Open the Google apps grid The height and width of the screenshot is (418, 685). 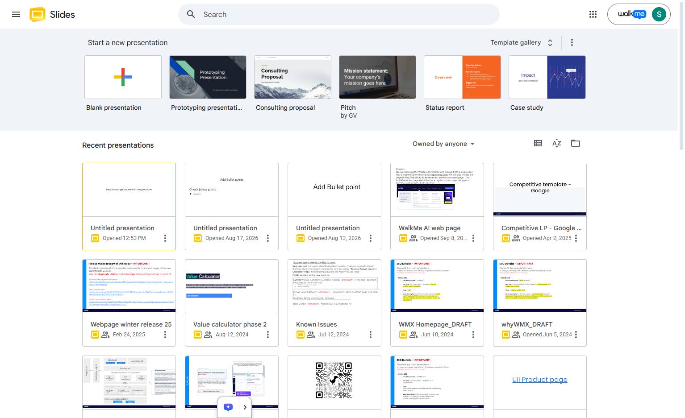coord(593,14)
